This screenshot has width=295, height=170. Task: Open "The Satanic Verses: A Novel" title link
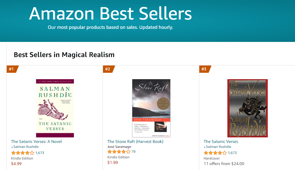[36, 141]
